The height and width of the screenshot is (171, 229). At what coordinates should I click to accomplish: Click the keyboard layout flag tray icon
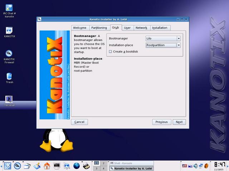click(185, 166)
